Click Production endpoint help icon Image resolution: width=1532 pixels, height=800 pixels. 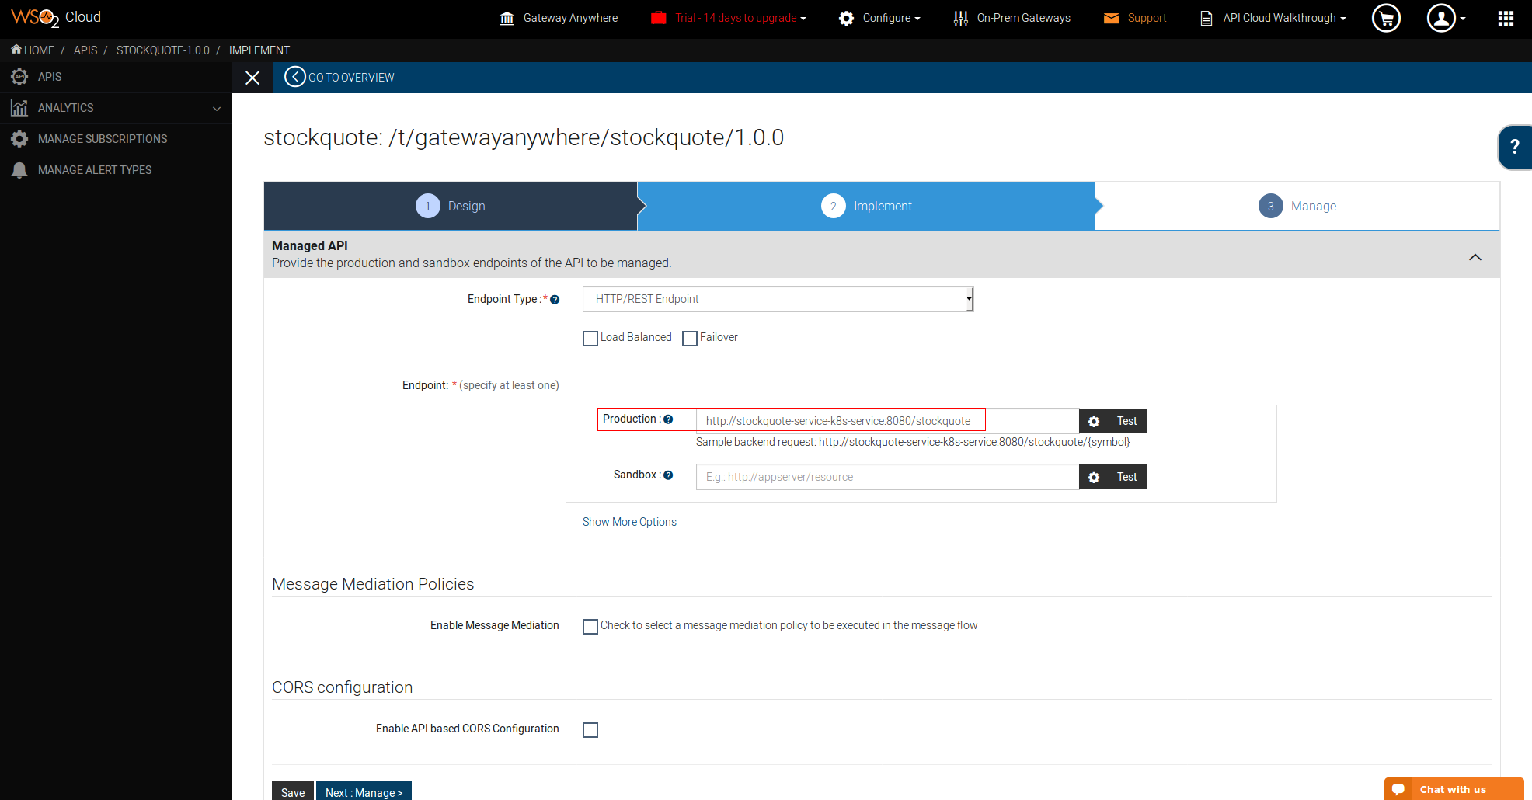pyautogui.click(x=668, y=419)
